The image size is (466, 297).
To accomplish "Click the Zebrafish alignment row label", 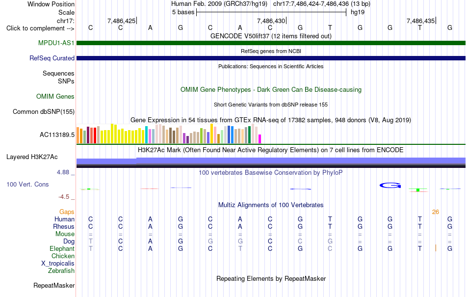I will click(61, 271).
